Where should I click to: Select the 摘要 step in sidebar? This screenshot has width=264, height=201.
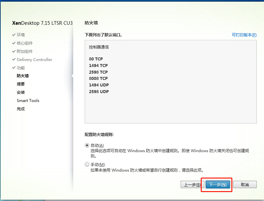(20, 84)
